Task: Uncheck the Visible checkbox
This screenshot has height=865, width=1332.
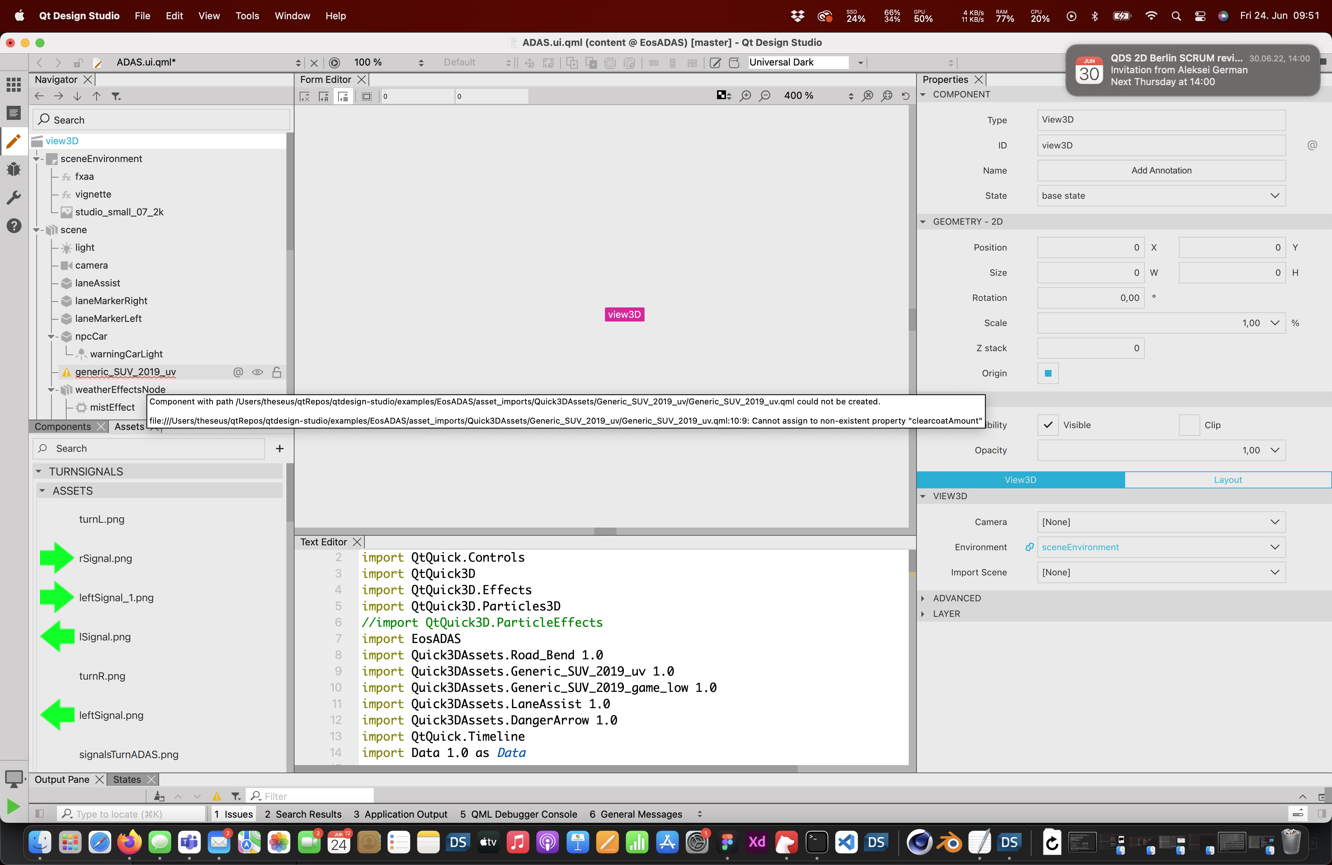Action: (1048, 425)
